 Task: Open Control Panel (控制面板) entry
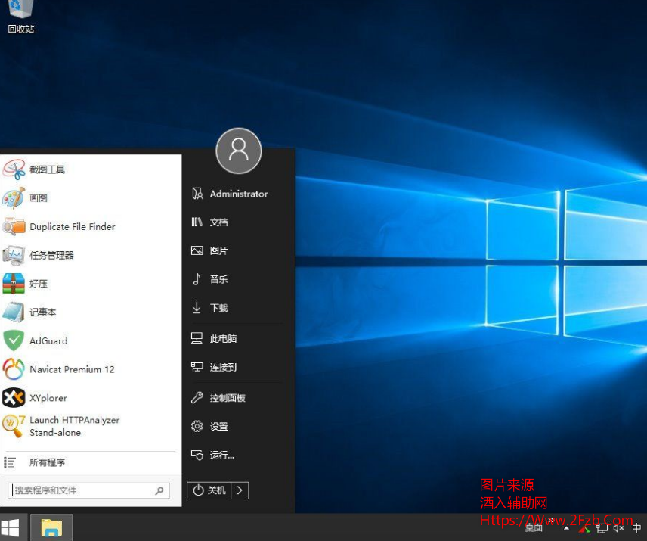click(x=227, y=398)
